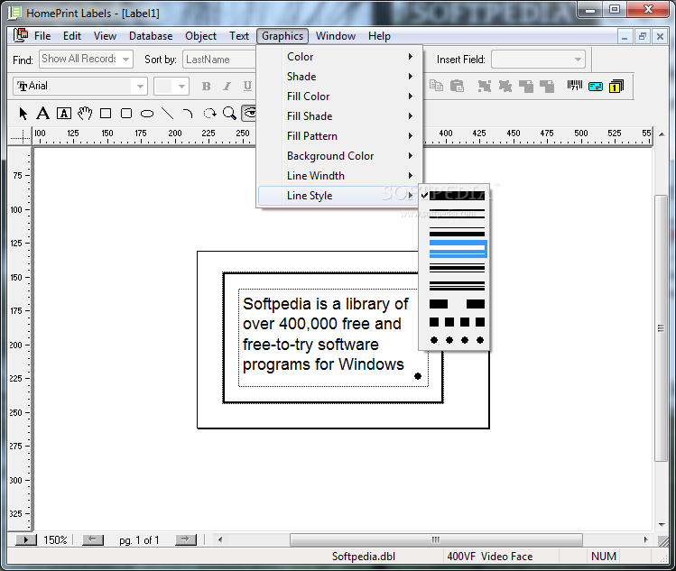This screenshot has width=676, height=571.
Task: Select the rounded rectangle tool
Action: coord(125,114)
